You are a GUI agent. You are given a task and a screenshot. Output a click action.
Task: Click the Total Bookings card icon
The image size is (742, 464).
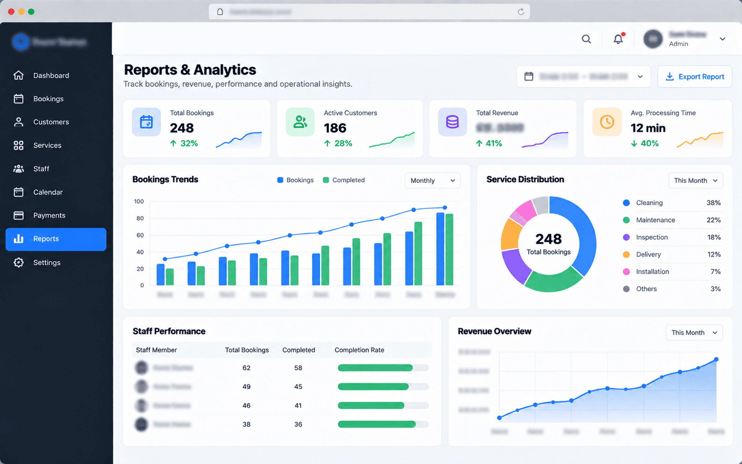click(x=146, y=122)
